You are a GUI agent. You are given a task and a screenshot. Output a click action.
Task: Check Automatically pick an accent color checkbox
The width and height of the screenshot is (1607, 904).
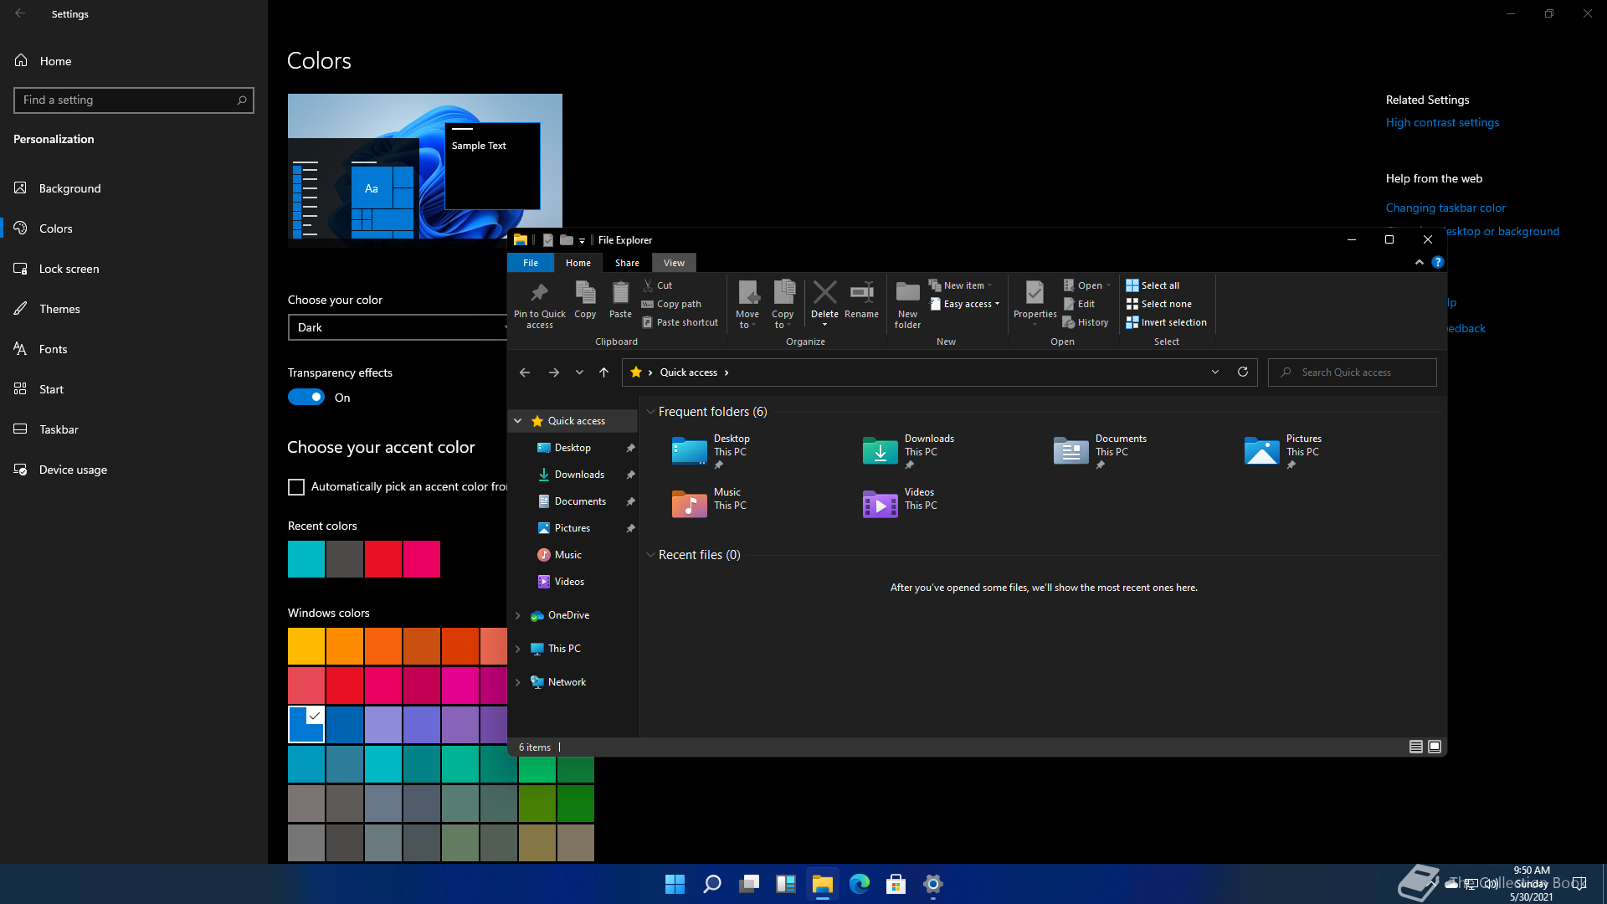pos(296,487)
